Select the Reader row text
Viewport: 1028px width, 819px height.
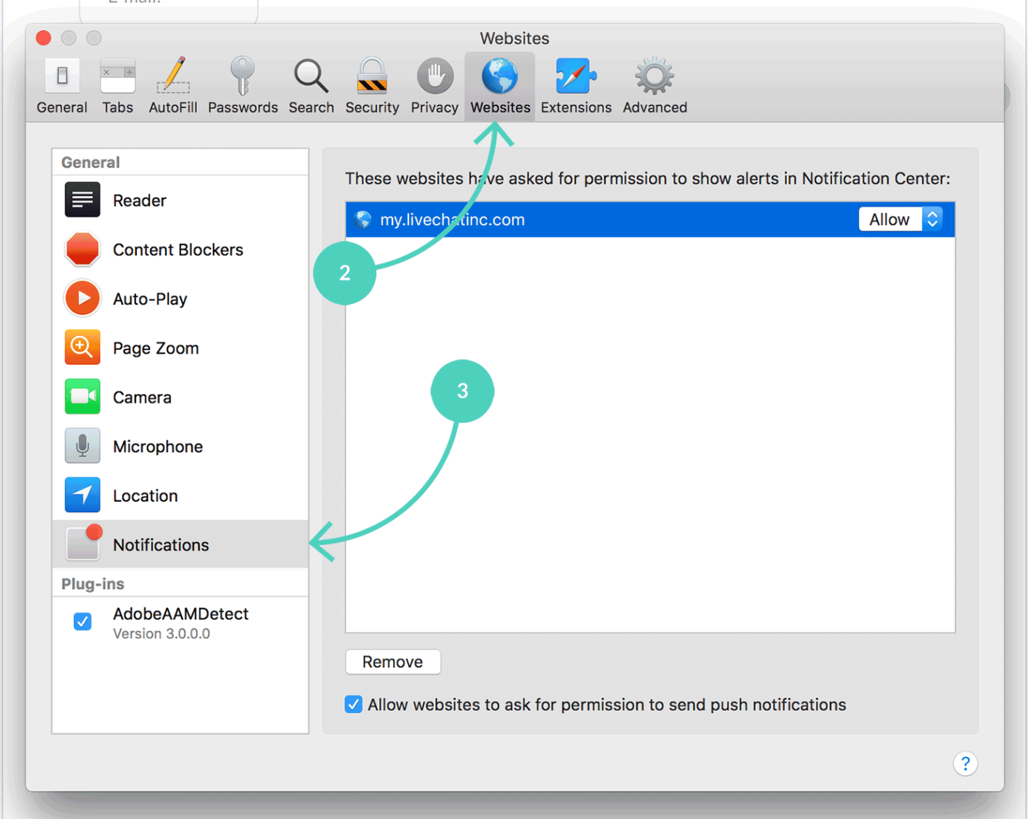click(x=140, y=201)
